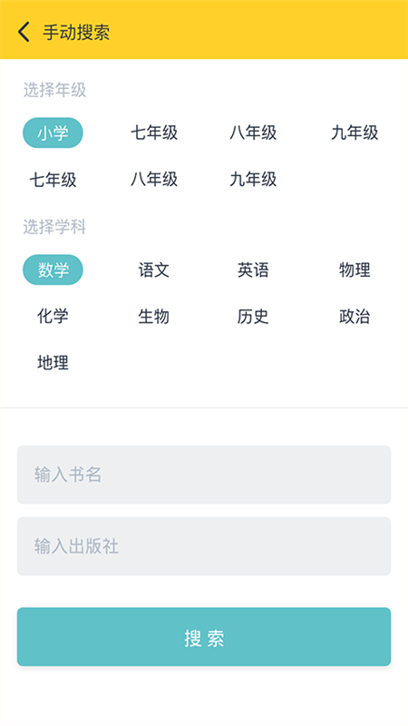The image size is (408, 726).
Task: Choose 物理 as the subject
Action: tap(355, 270)
